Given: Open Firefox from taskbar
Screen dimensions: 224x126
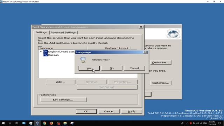Looking at the screenshot, I should tap(51, 123).
